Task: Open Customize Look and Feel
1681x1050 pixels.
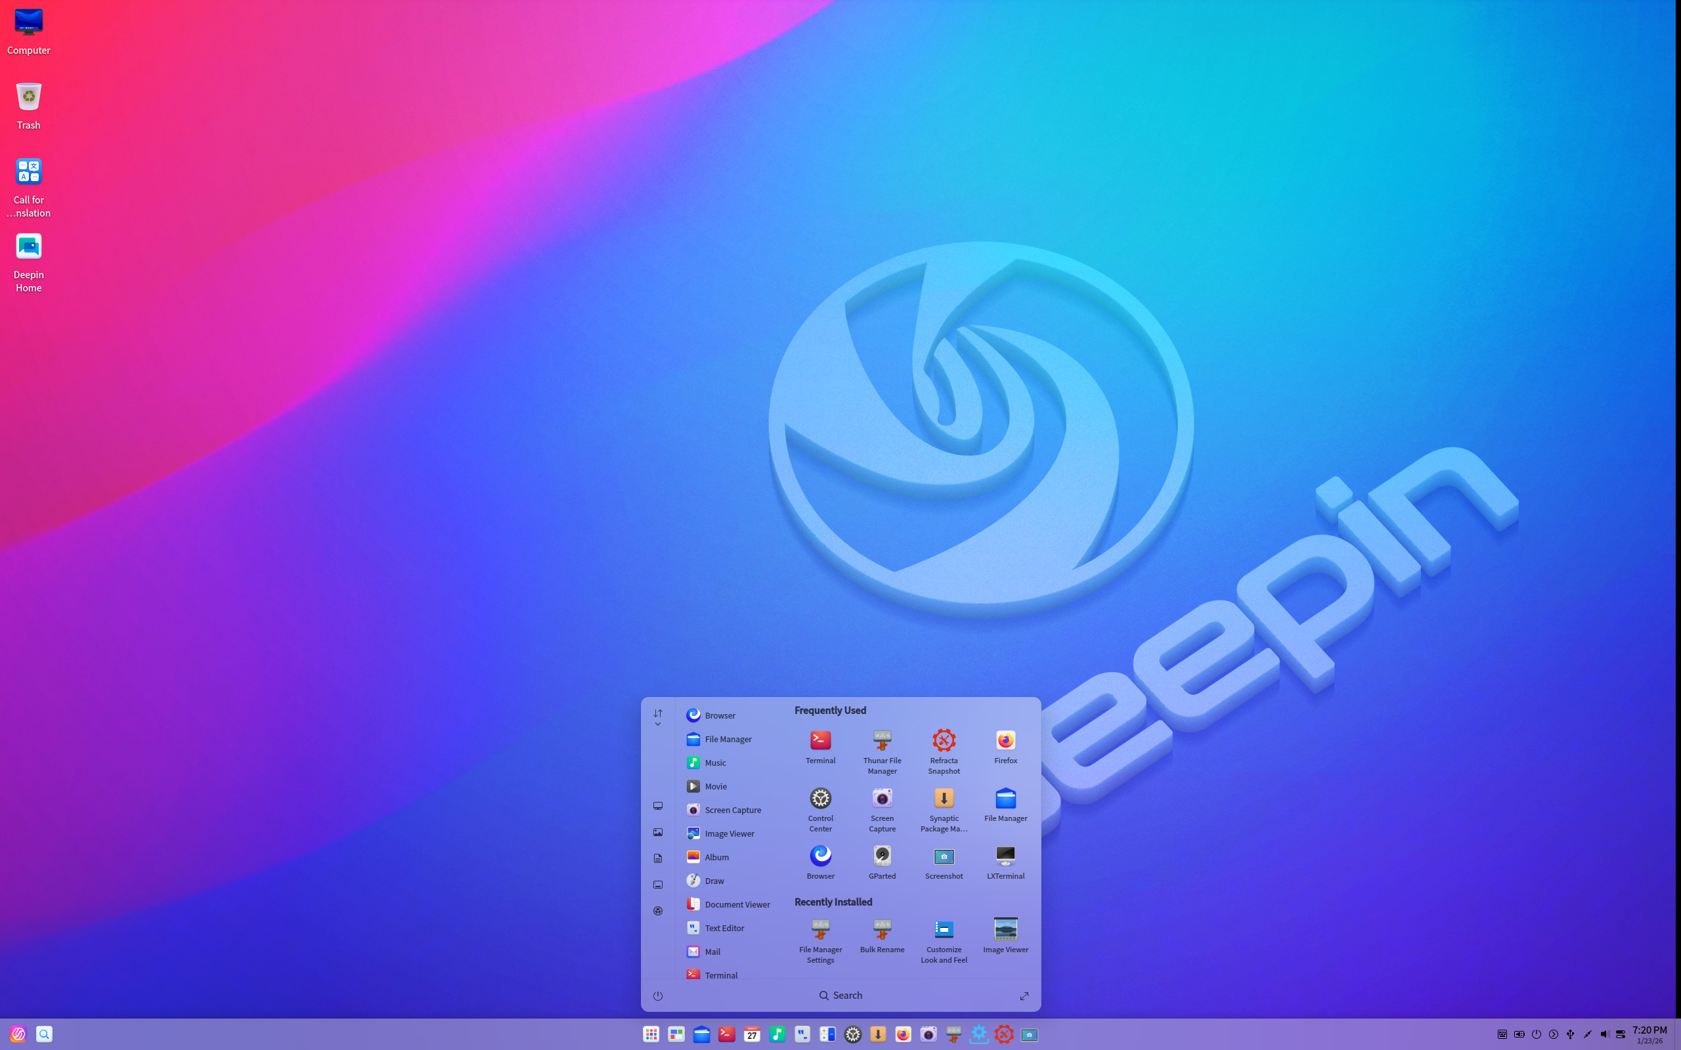Action: [944, 940]
